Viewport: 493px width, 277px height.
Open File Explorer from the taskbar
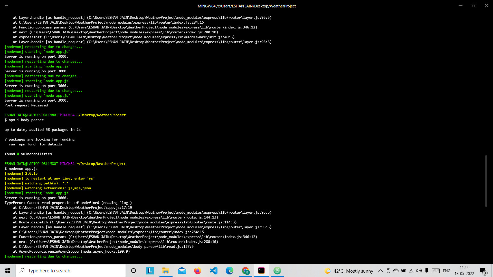pyautogui.click(x=166, y=271)
